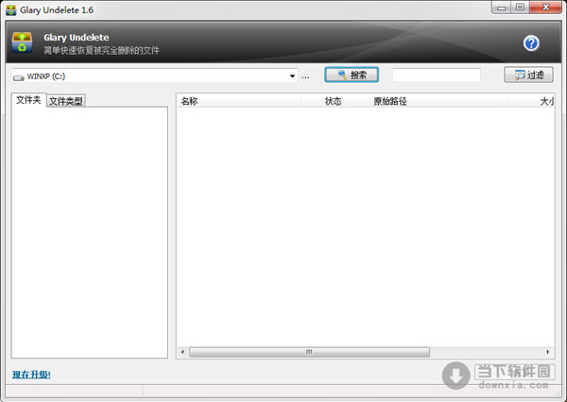Click the horizontal scrollbar right arrow

coord(548,352)
